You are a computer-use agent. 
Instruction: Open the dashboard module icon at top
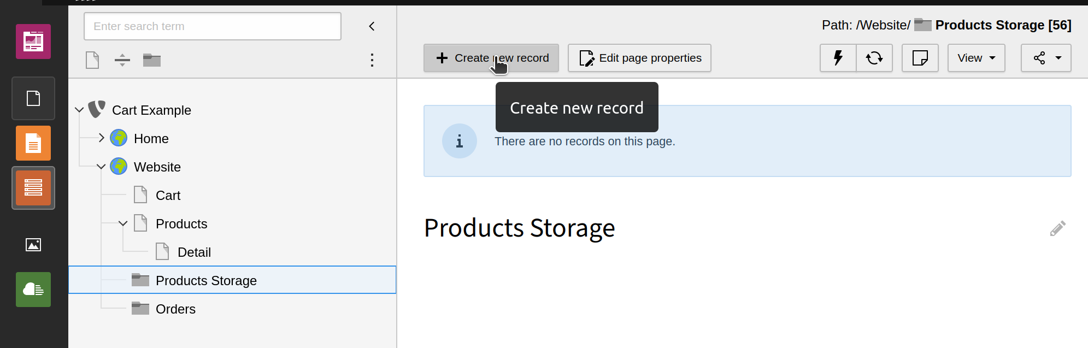coord(33,42)
